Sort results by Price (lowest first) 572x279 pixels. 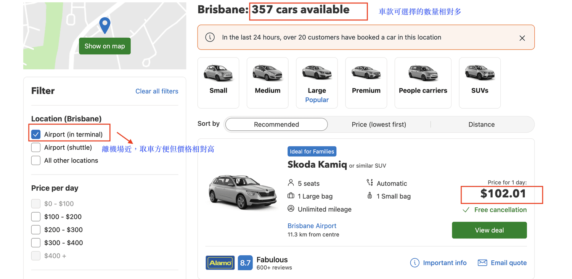point(379,124)
